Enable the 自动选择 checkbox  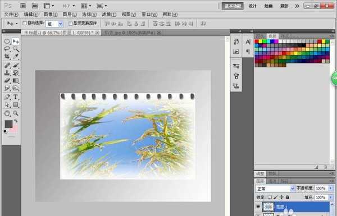25,23
